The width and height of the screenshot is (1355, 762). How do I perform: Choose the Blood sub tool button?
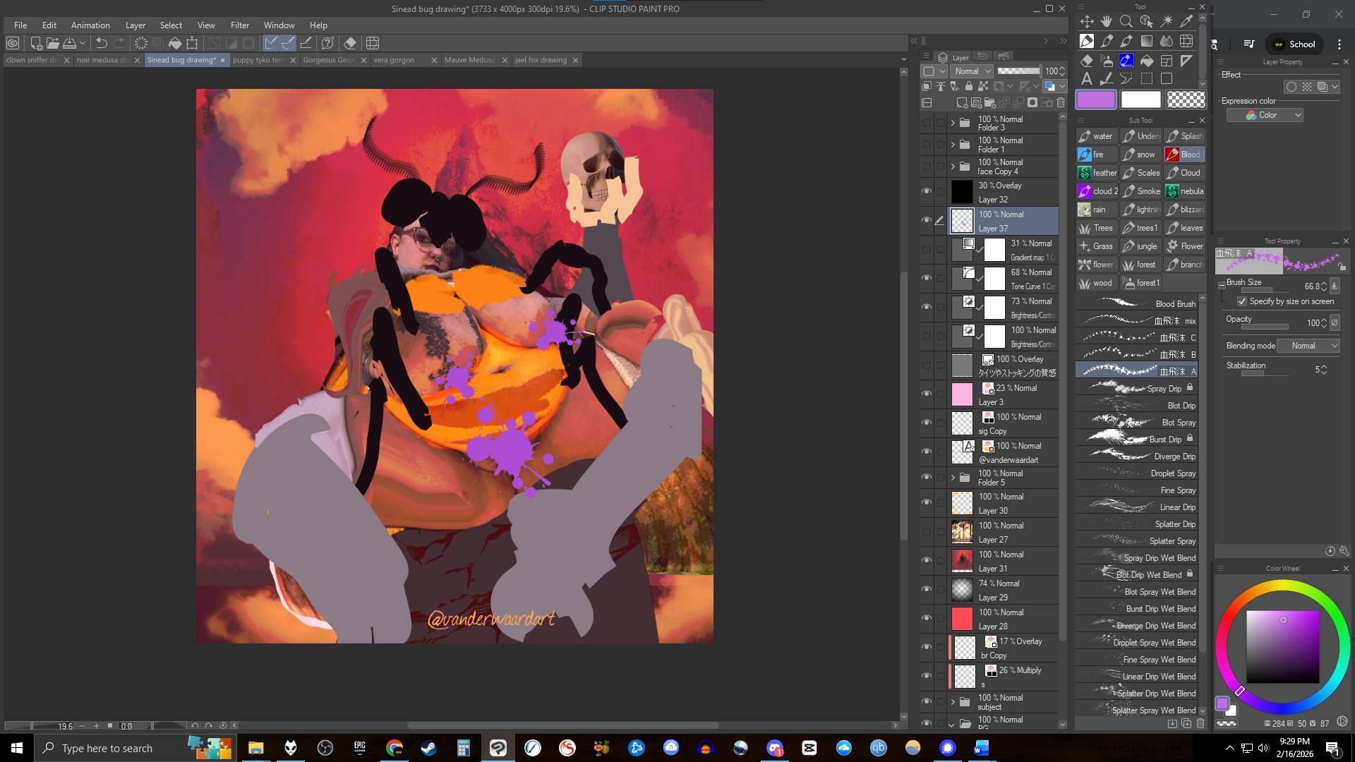click(1184, 155)
